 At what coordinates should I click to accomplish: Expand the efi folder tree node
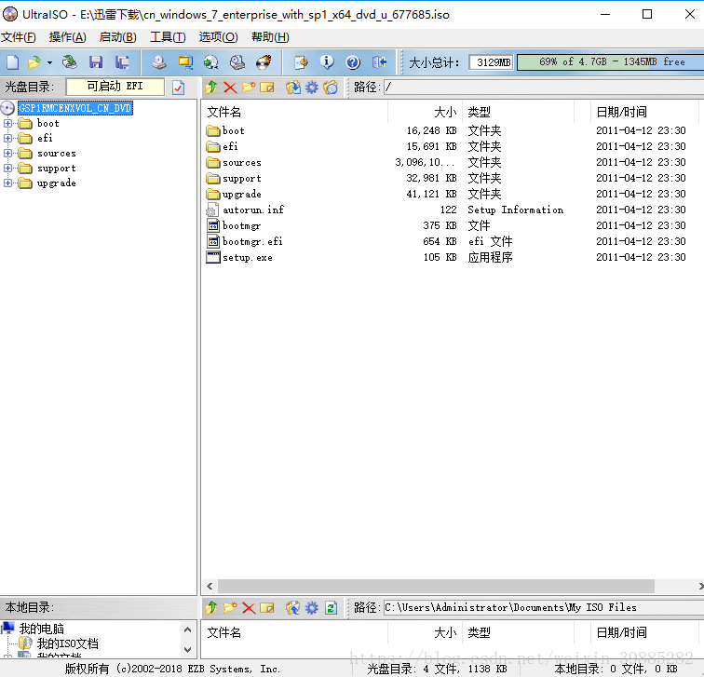[x=7, y=138]
